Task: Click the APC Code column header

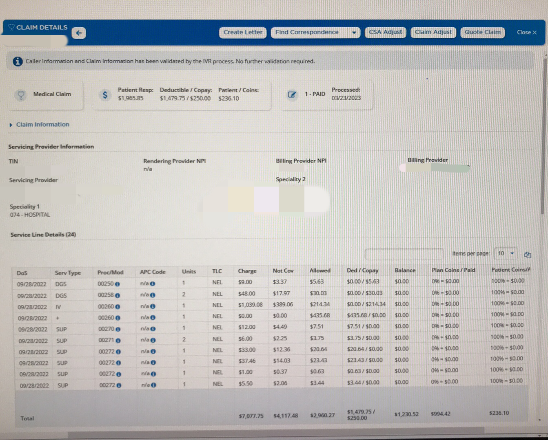Action: [x=153, y=272]
